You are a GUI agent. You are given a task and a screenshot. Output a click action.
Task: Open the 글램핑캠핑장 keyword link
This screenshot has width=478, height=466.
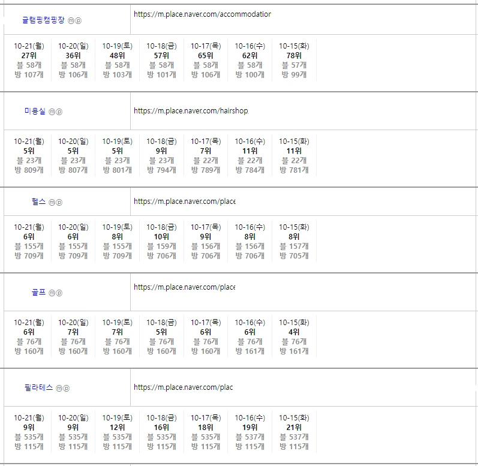pyautogui.click(x=43, y=20)
